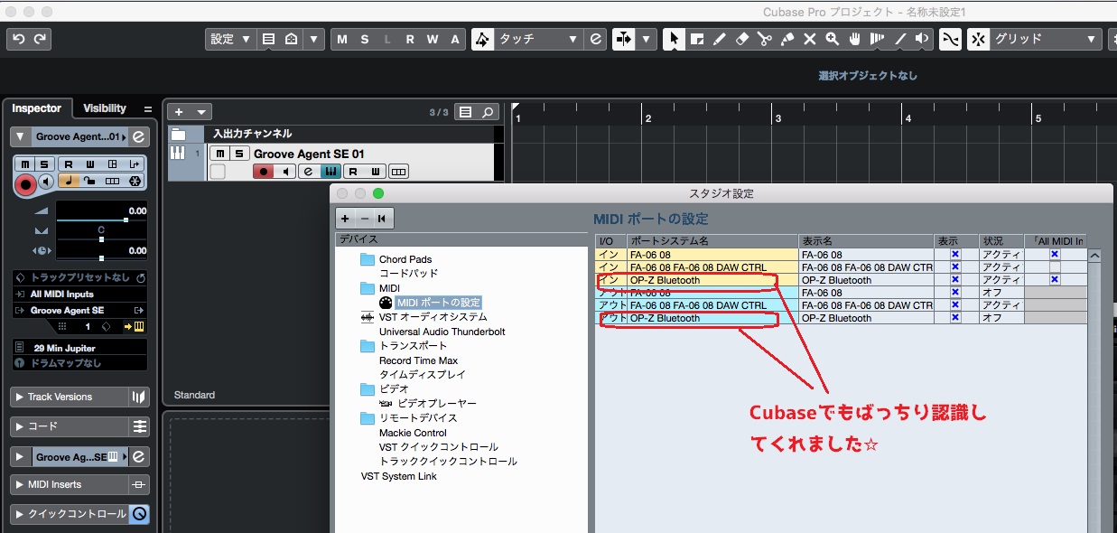Viewport: 1117px width, 533px height.
Task: Select the Time Warp tool
Action: 877,39
